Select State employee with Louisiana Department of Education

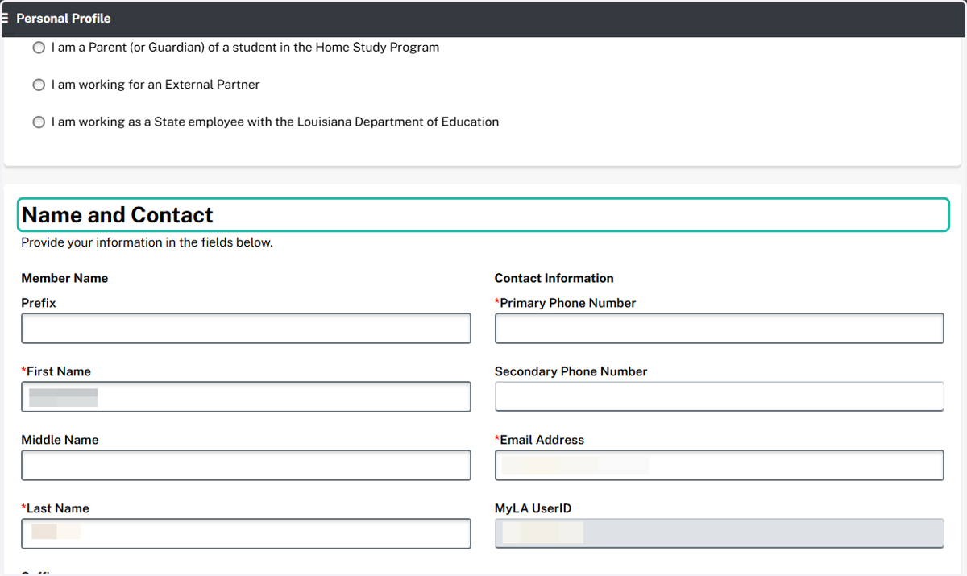coord(39,122)
